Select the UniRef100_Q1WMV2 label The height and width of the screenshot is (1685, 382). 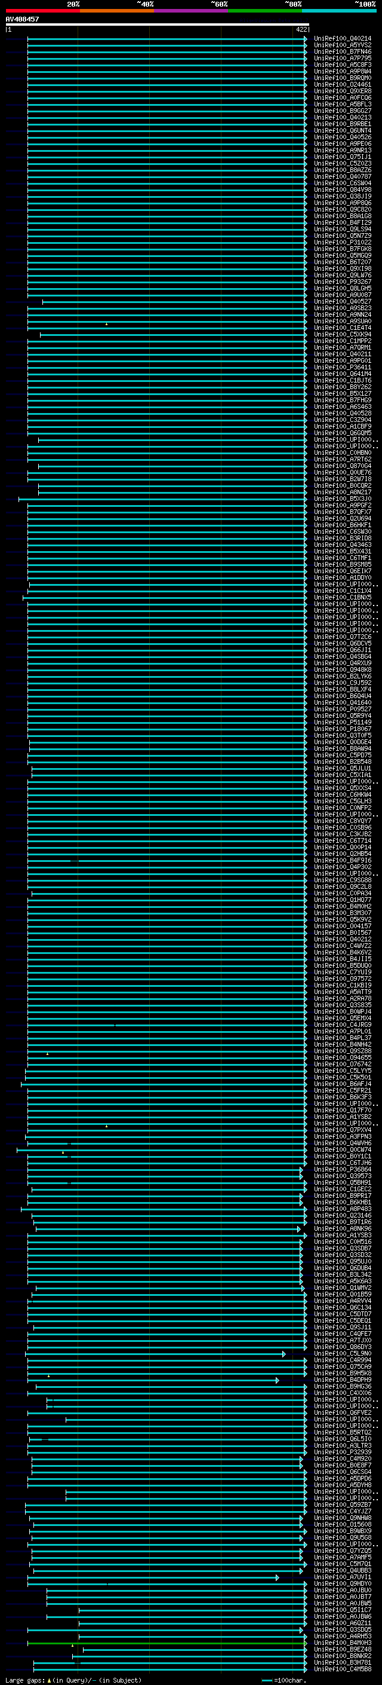click(x=342, y=1288)
